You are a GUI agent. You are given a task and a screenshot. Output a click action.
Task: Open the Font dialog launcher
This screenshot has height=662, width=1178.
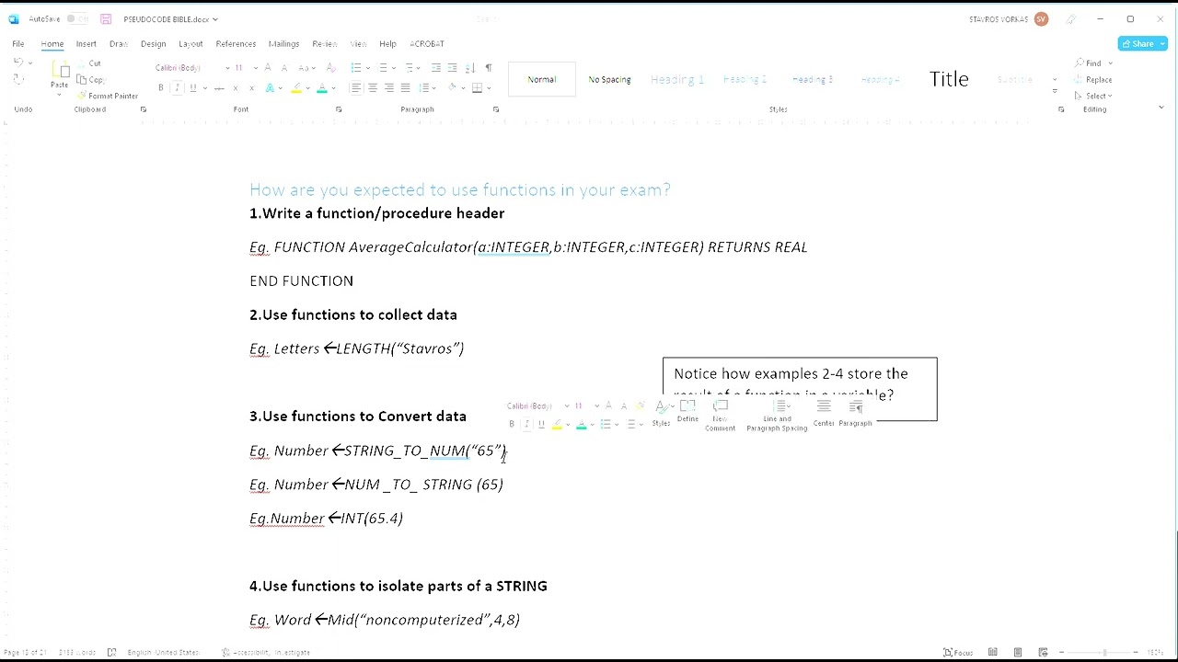click(339, 109)
